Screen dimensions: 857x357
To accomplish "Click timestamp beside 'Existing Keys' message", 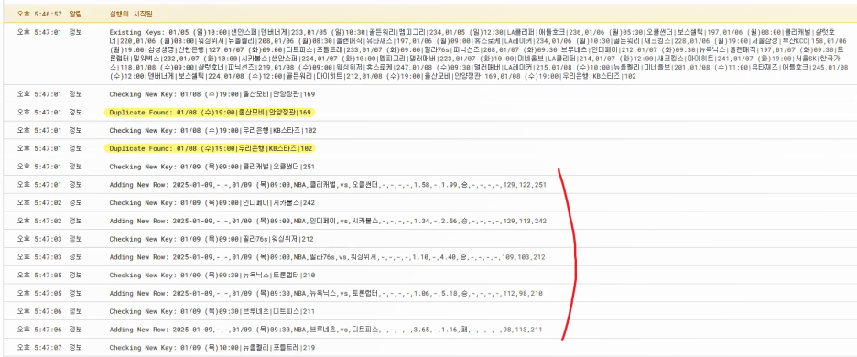I will [x=40, y=32].
